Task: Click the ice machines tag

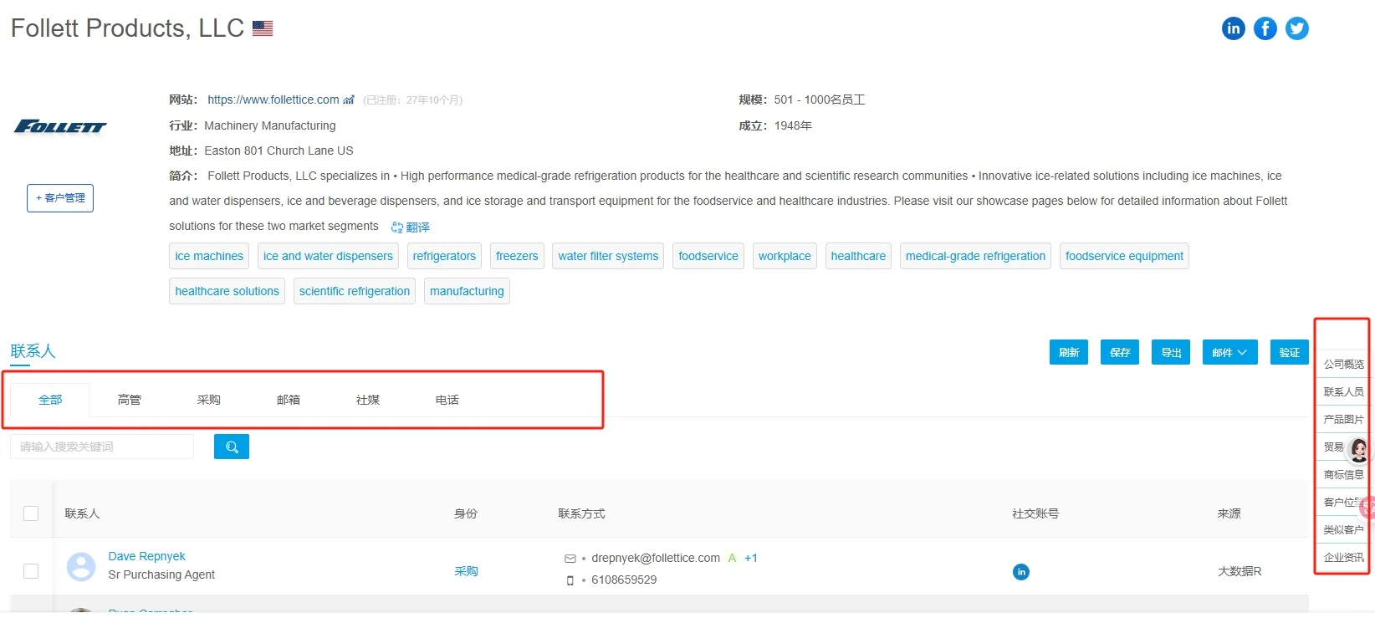Action: pyautogui.click(x=209, y=256)
